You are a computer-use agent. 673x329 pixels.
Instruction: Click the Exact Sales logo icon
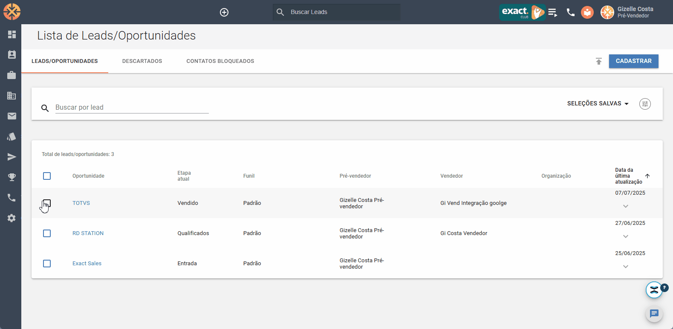pyautogui.click(x=12, y=12)
